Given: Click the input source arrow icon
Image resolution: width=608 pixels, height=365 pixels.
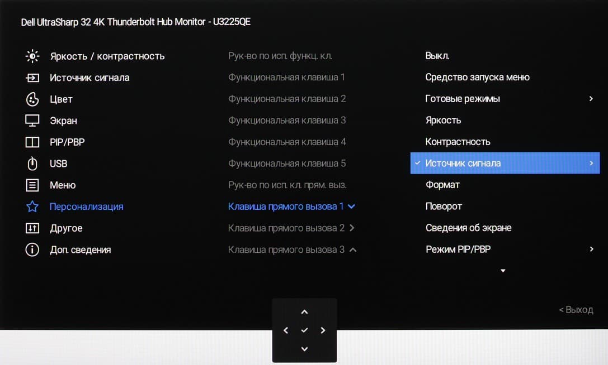Looking at the screenshot, I should click(x=32, y=78).
